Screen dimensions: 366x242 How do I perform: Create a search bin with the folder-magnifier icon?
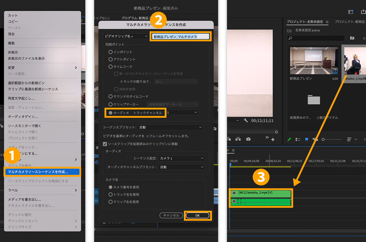(352, 38)
